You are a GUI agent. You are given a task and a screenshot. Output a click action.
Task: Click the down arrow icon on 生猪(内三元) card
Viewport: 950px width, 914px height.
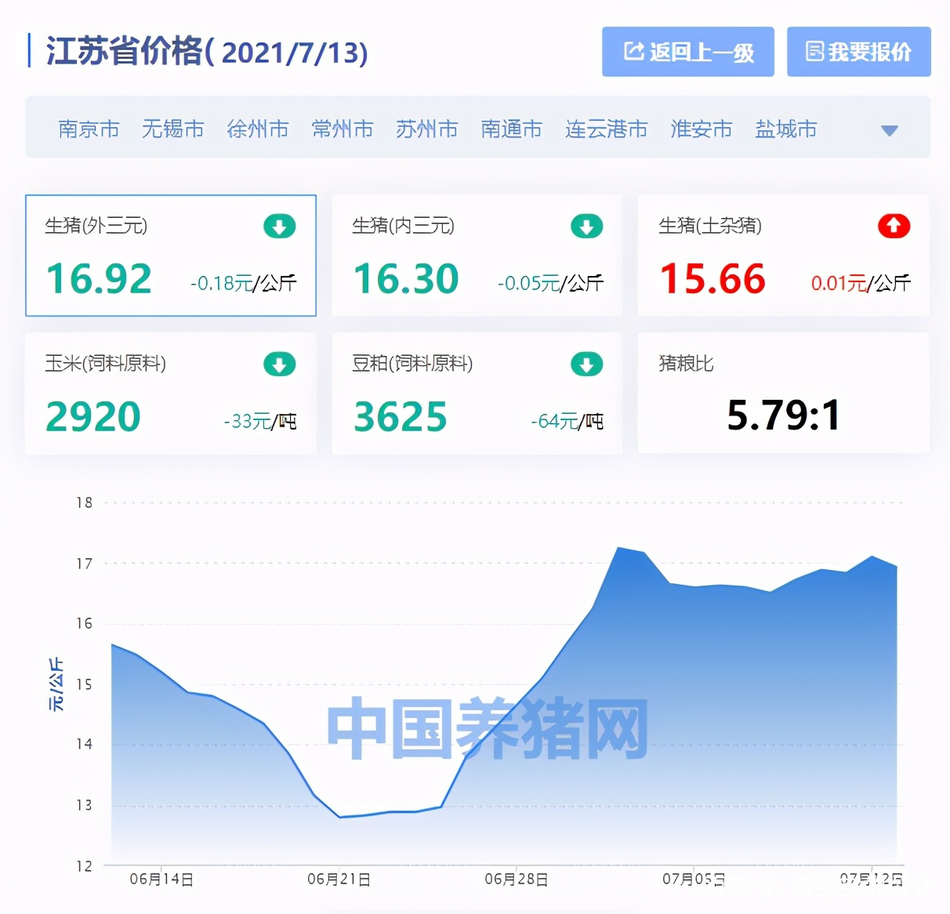pyautogui.click(x=586, y=226)
